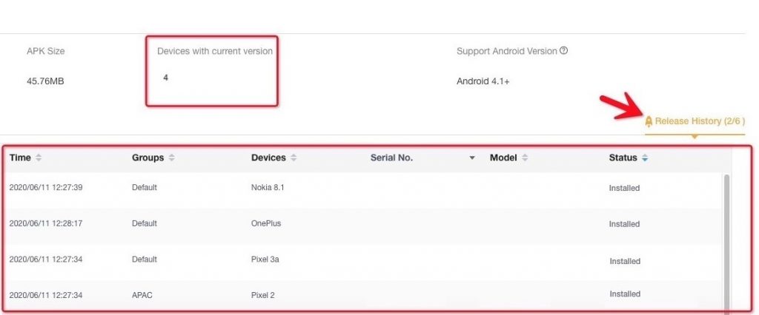This screenshot has width=759, height=315.
Task: Sort by Time column arrows
Action: 39,157
